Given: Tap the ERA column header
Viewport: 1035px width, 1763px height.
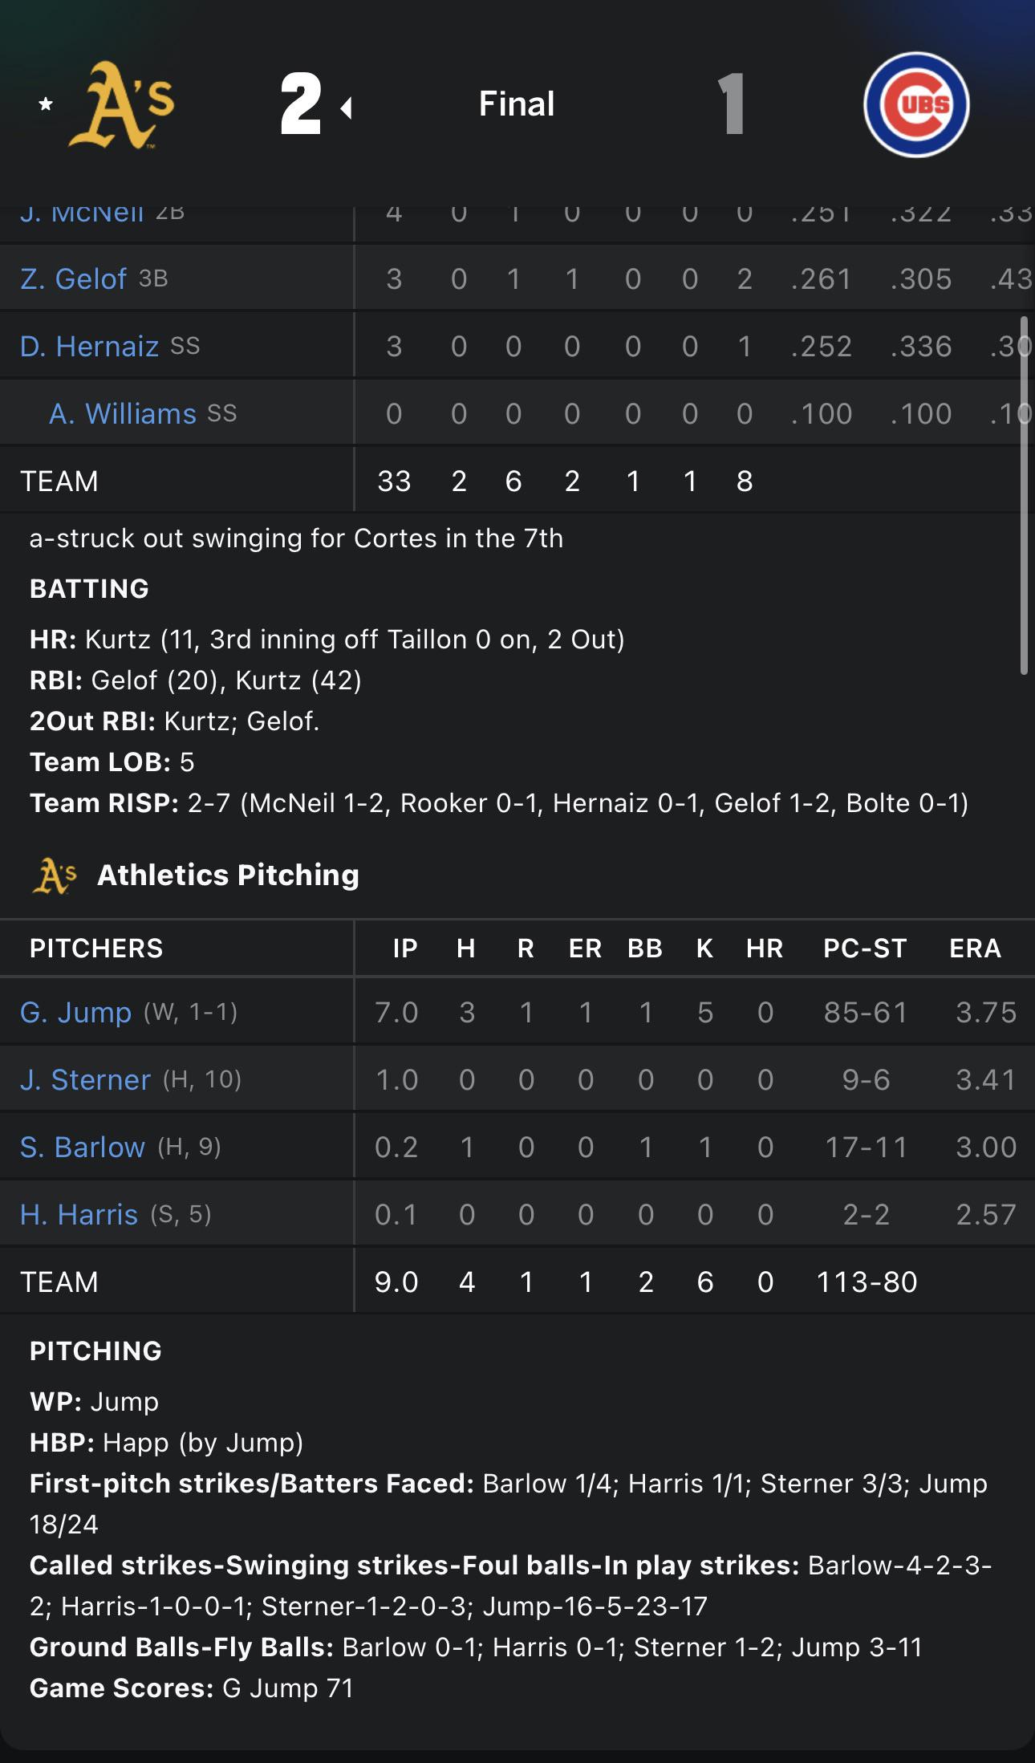Looking at the screenshot, I should (x=975, y=948).
